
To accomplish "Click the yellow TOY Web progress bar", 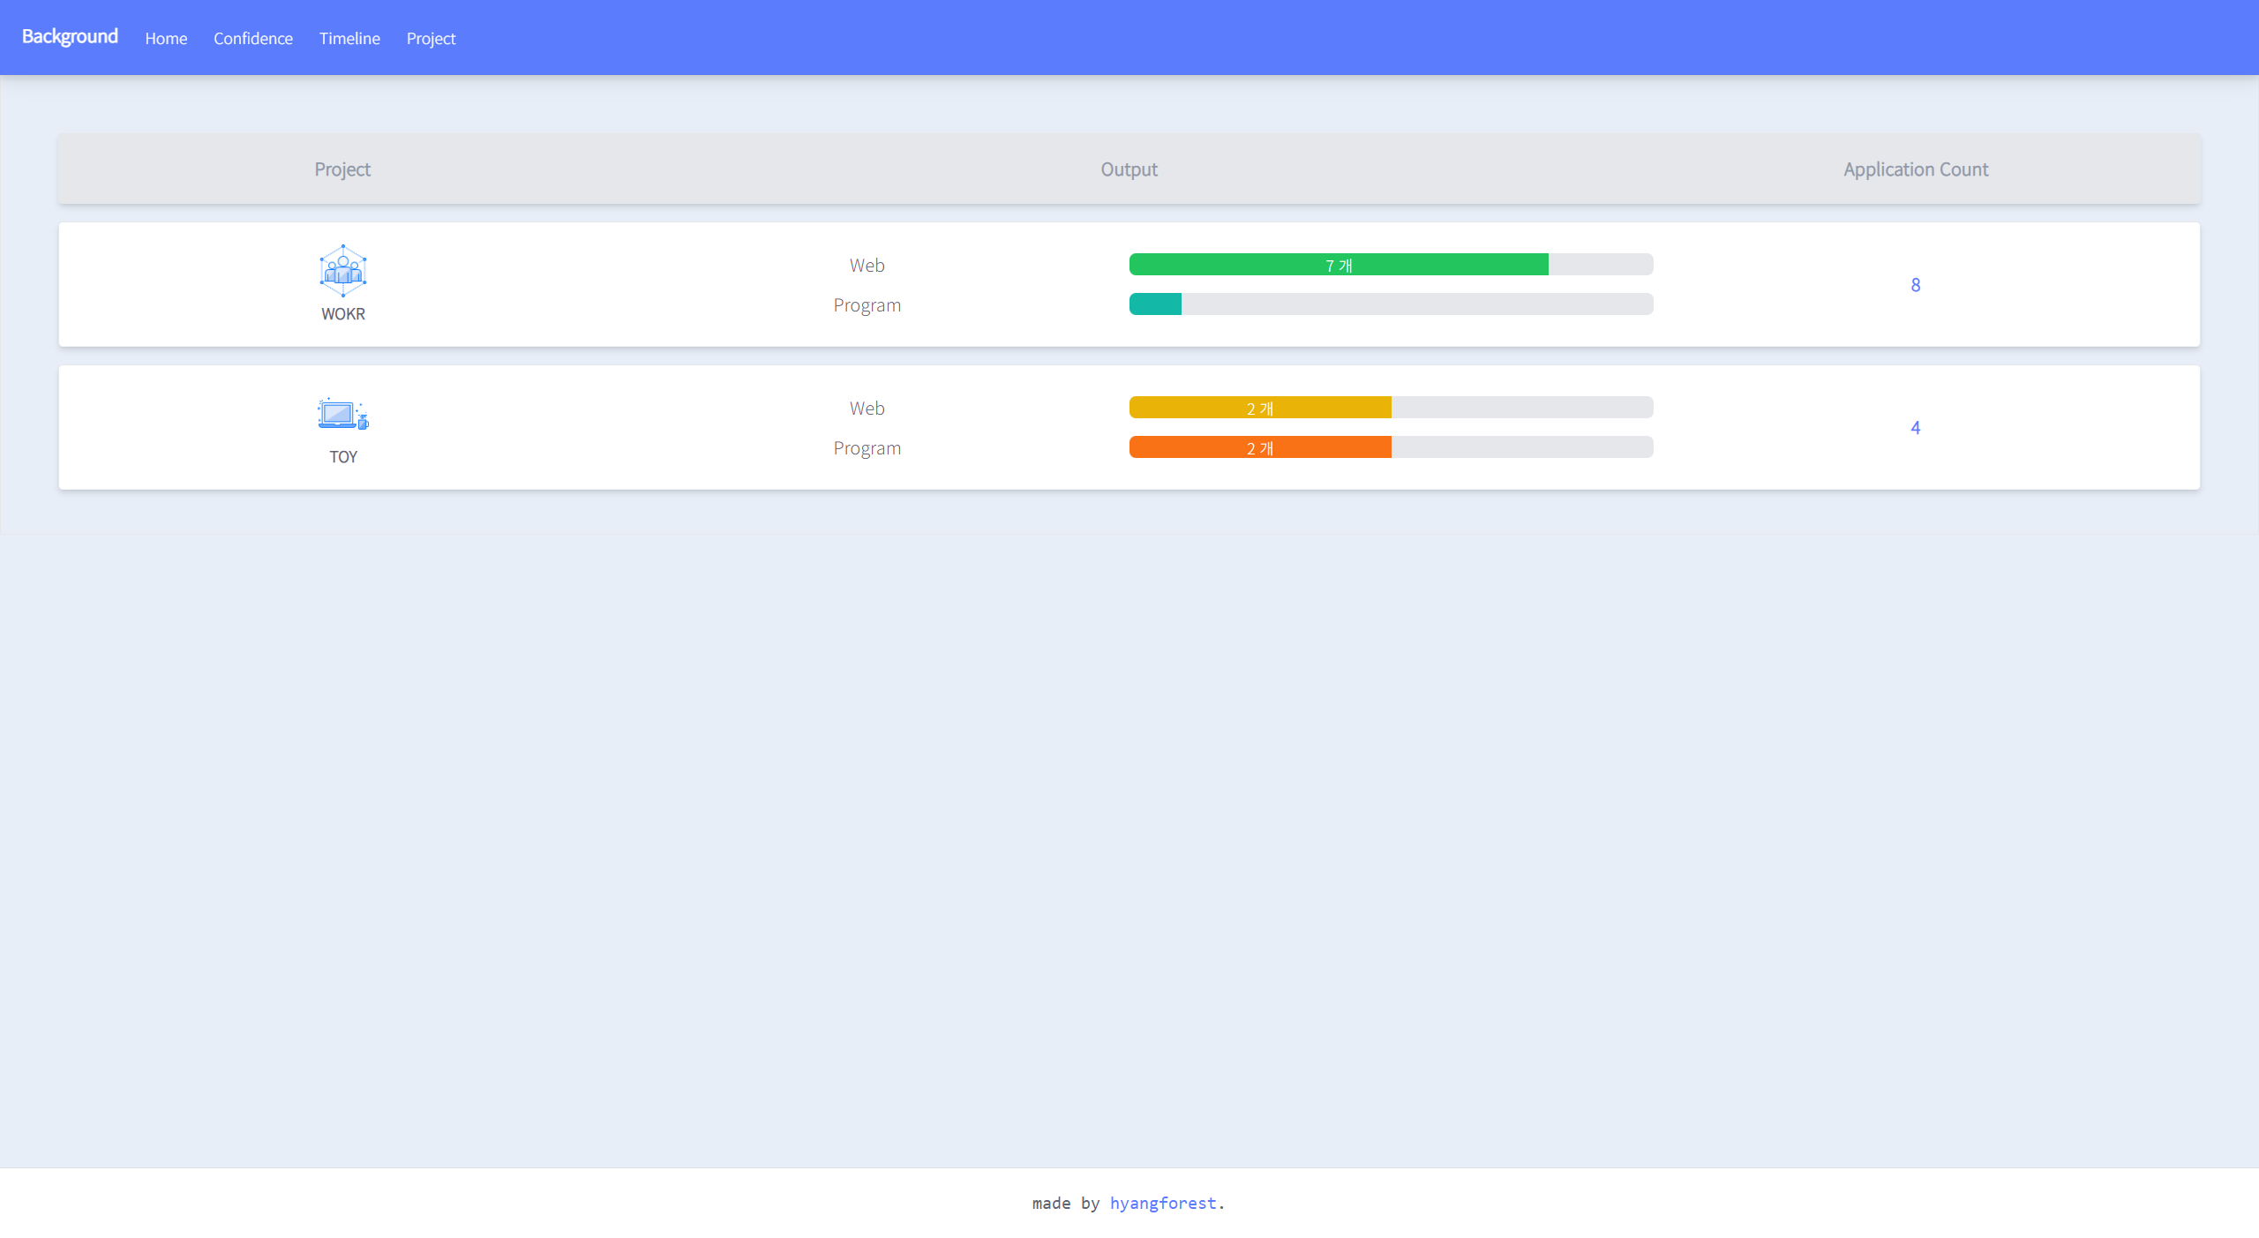I will coord(1259,408).
